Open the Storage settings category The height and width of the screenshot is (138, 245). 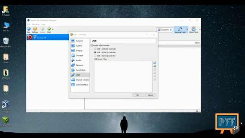[x=80, y=56]
